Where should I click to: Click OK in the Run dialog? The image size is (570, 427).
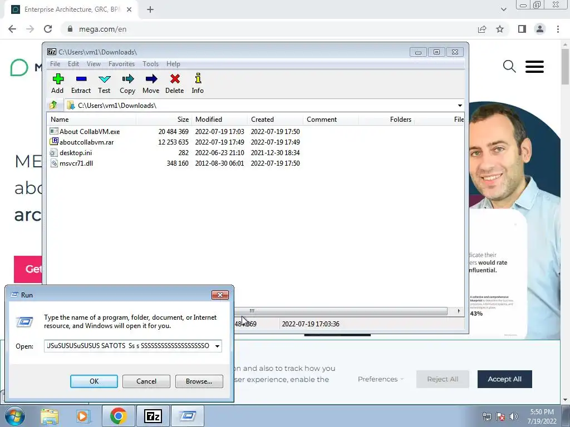click(x=94, y=381)
